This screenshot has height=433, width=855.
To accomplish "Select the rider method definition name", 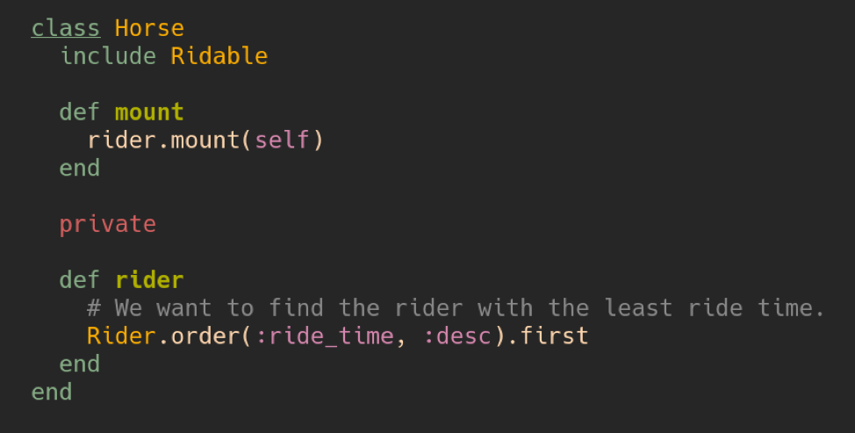I will pyautogui.click(x=149, y=280).
